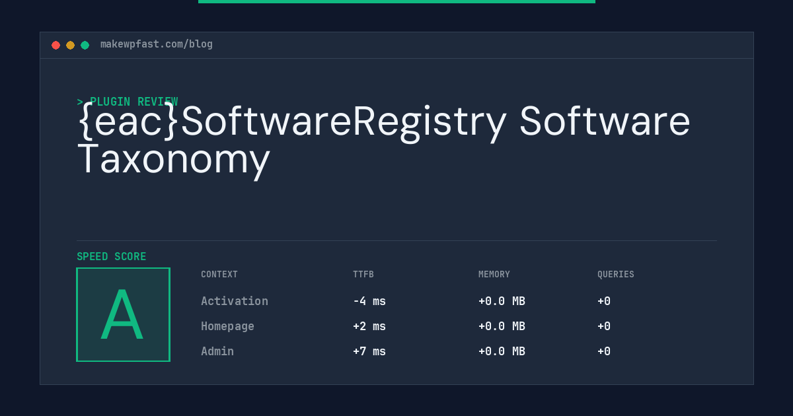Click the MEMORY column header
This screenshot has height=416, width=793.
[x=494, y=275]
